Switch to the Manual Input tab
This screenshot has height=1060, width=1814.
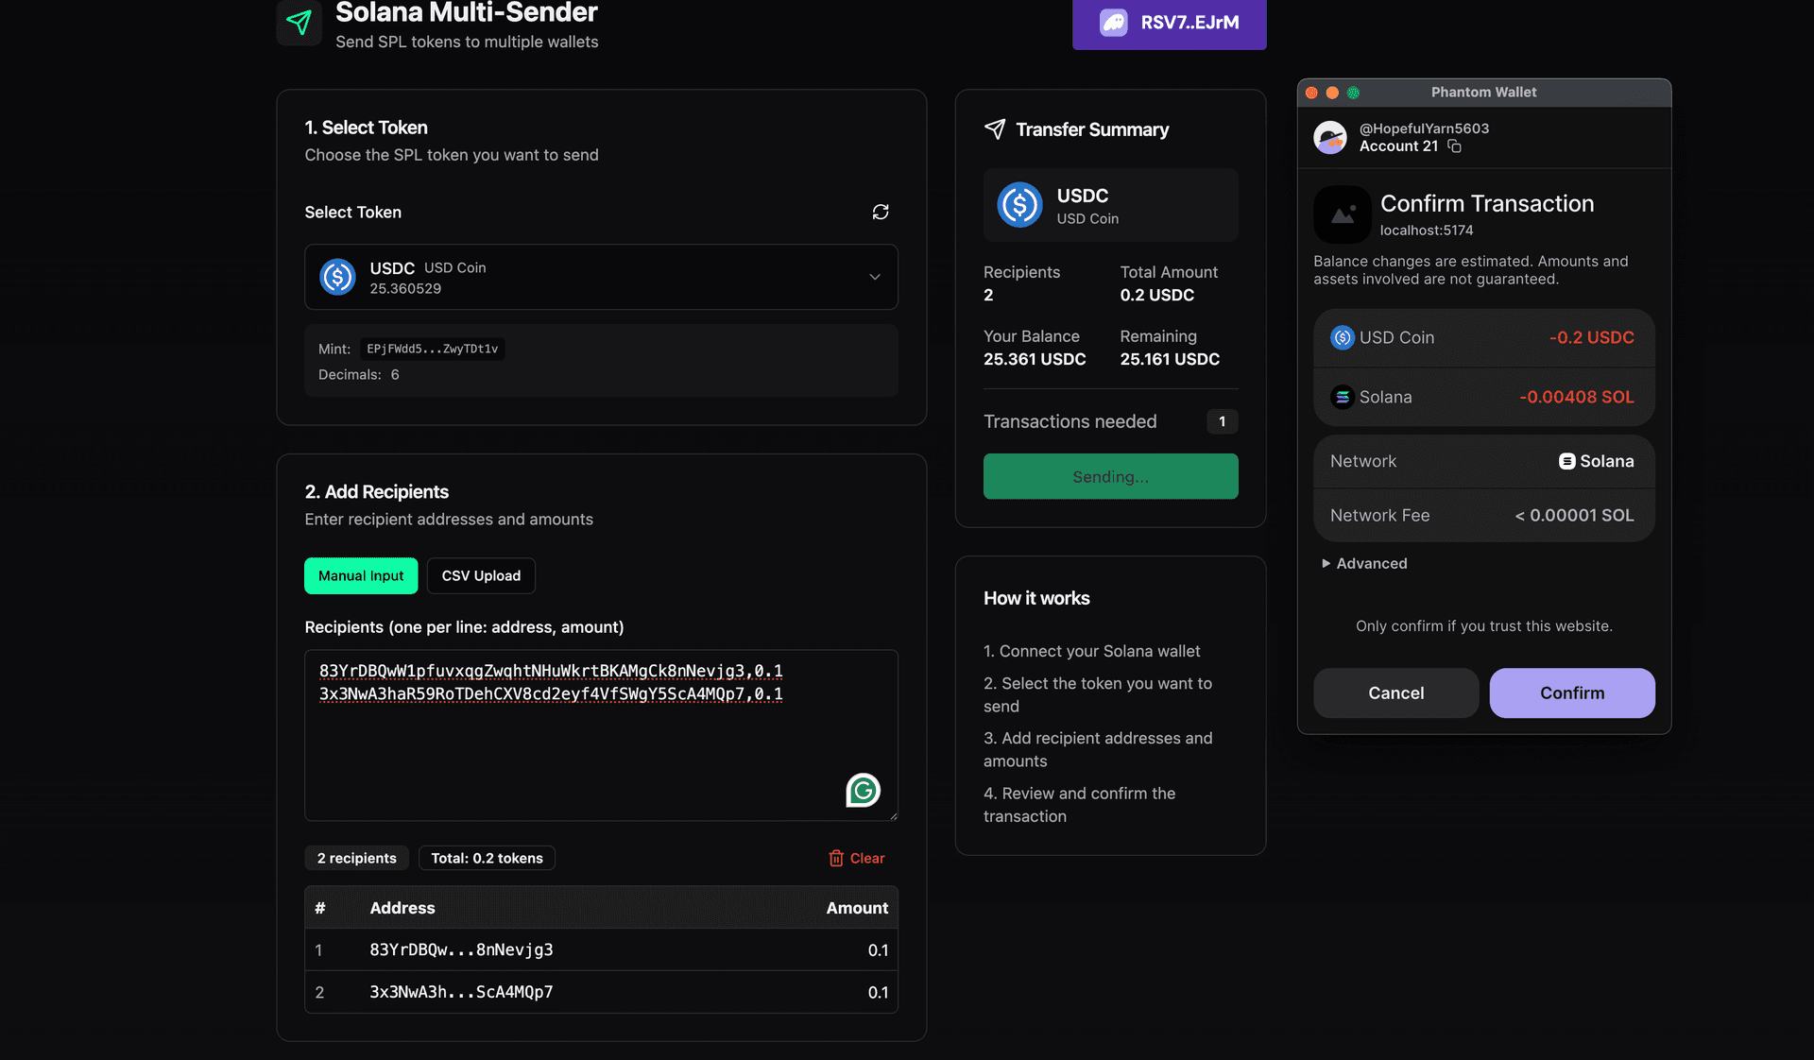click(x=361, y=575)
